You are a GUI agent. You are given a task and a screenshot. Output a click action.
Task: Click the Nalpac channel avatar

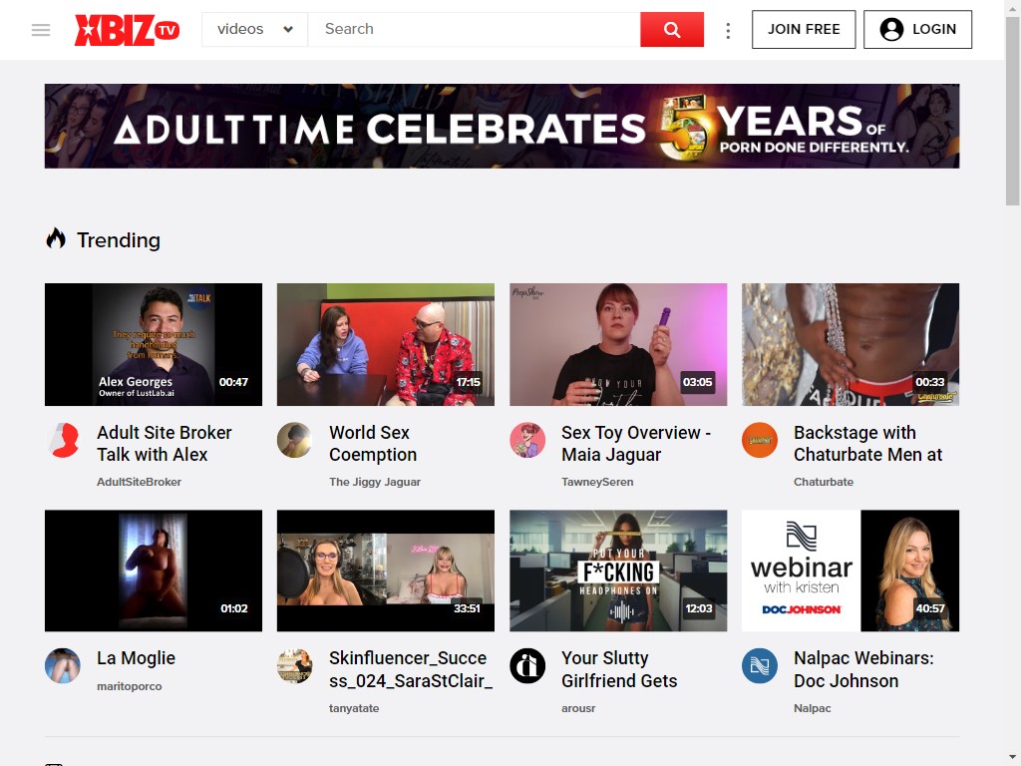(760, 665)
